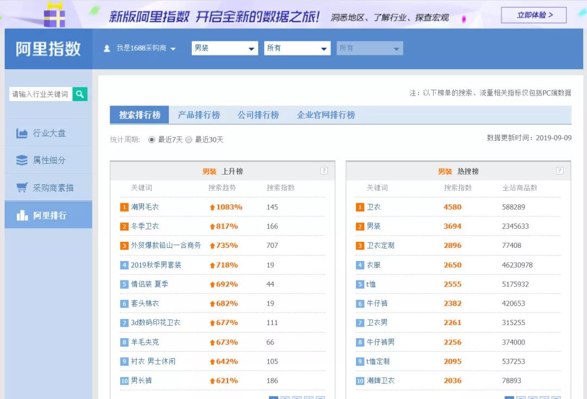Click the gift box icon in the banner

coord(54,15)
